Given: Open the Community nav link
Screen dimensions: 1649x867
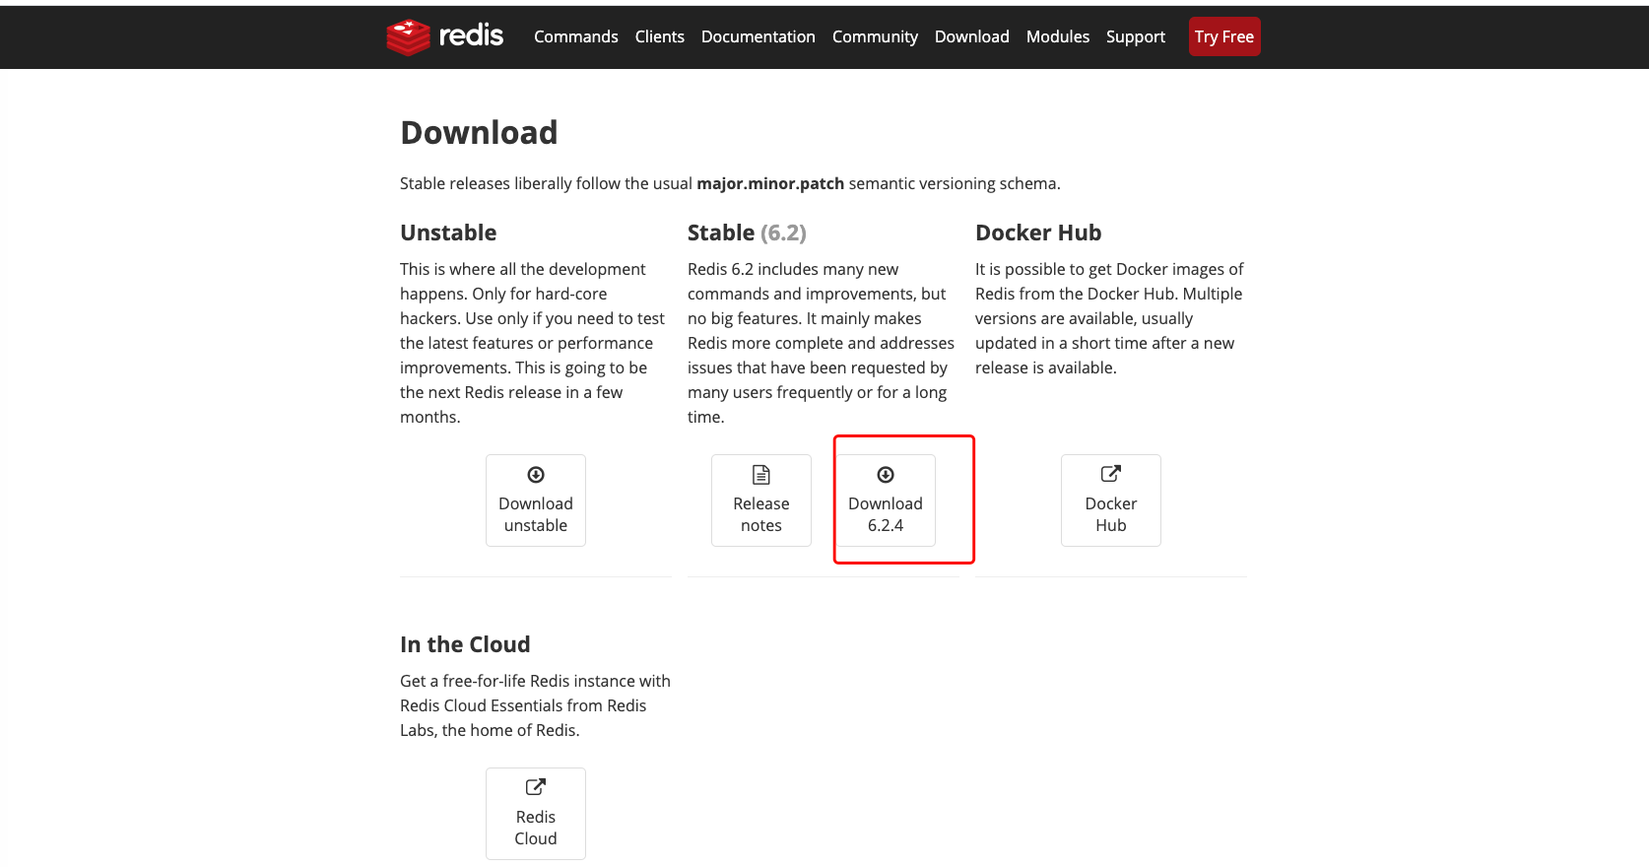Looking at the screenshot, I should (875, 36).
